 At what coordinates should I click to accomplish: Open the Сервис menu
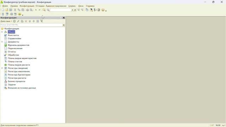pos(72,6)
